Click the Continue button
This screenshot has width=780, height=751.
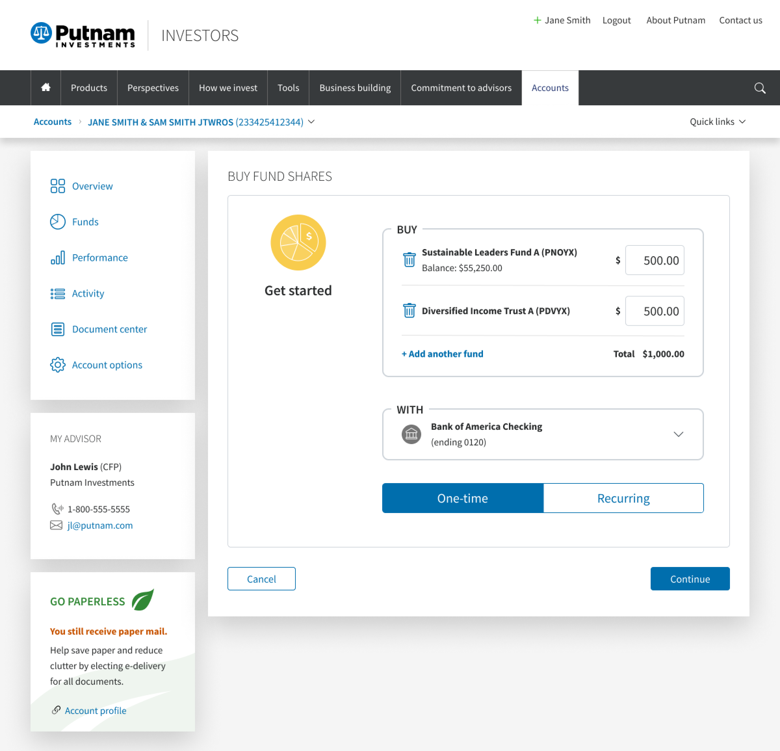[x=690, y=579]
